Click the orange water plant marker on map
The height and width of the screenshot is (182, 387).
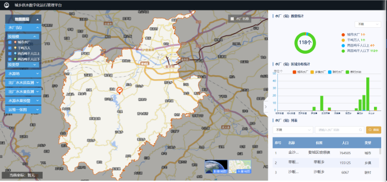tap(120, 90)
